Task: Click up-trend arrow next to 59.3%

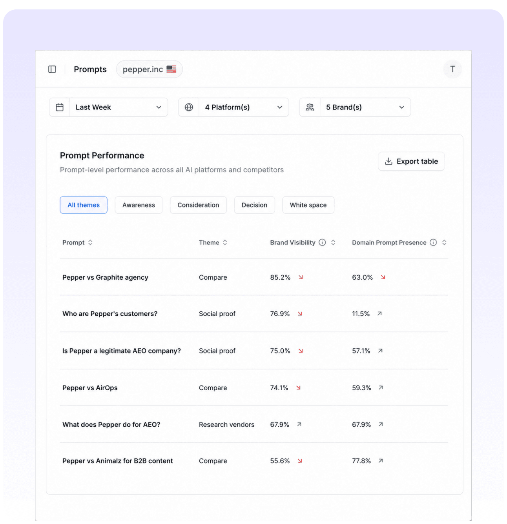Action: [x=381, y=388]
